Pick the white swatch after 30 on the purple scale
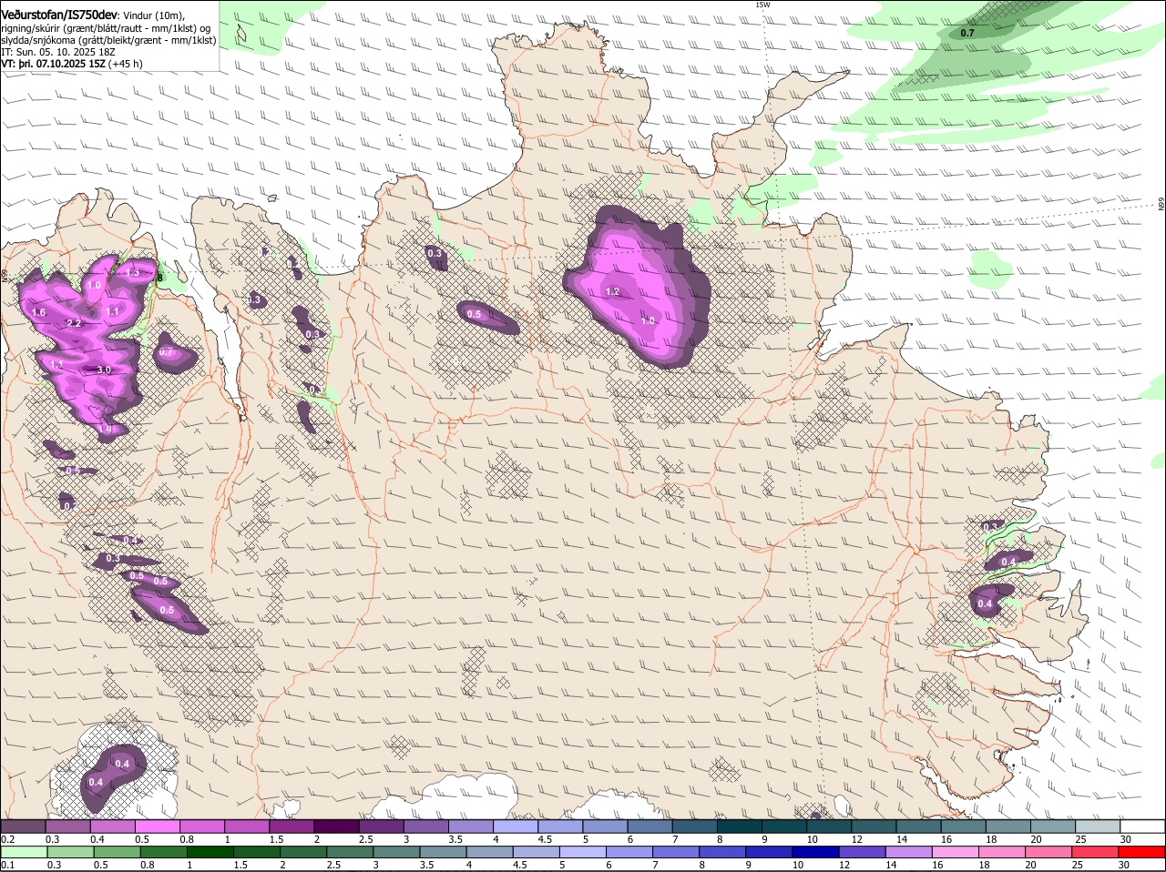Viewport: 1166px width, 872px height. (x=1142, y=826)
